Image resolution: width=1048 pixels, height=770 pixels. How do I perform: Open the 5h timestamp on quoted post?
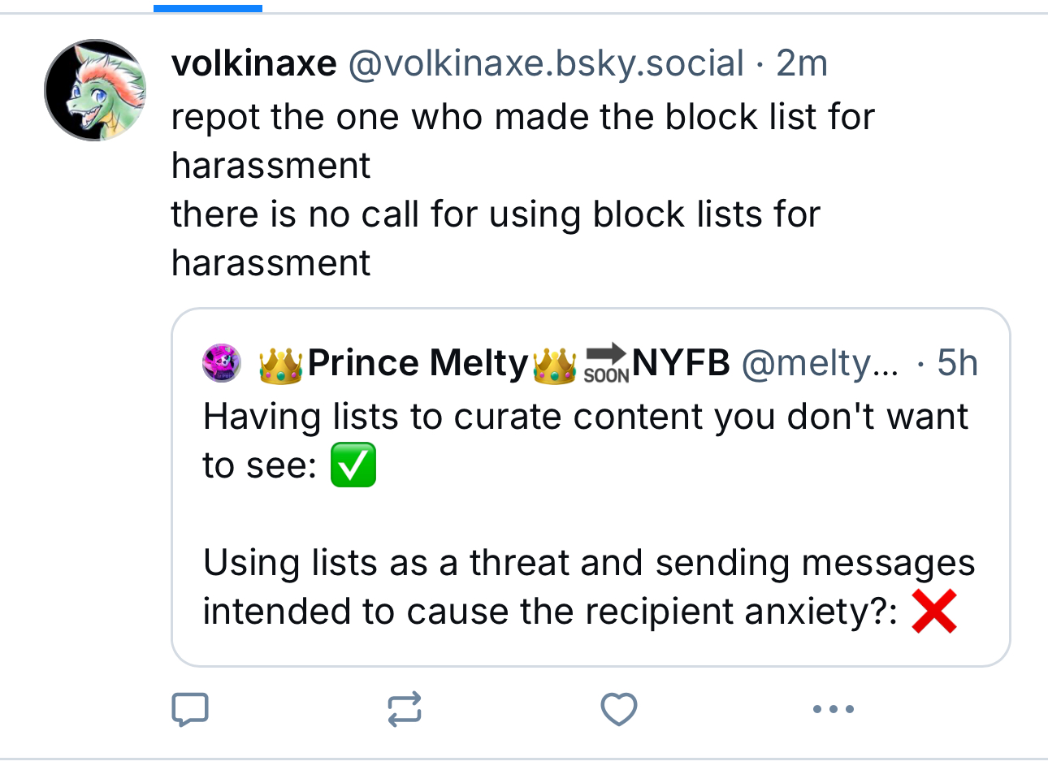[957, 363]
